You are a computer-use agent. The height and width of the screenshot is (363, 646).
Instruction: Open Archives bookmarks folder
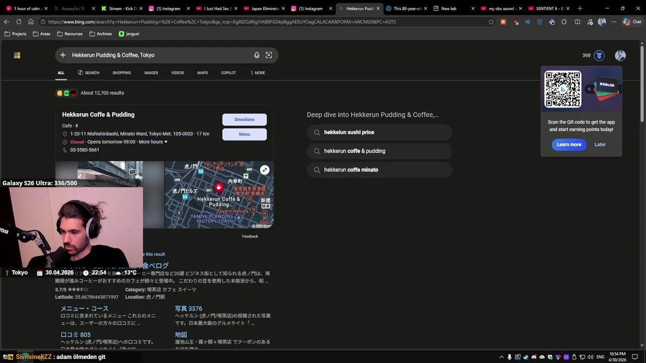100,34
